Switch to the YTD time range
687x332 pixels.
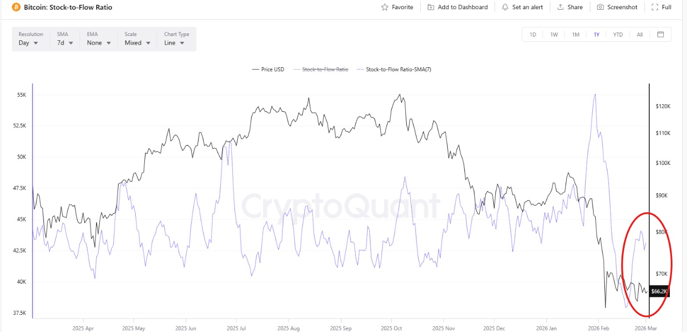tap(618, 34)
